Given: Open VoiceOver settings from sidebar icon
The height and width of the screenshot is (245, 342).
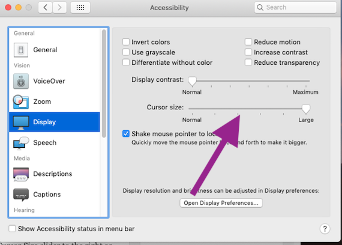Looking at the screenshot, I should point(21,81).
